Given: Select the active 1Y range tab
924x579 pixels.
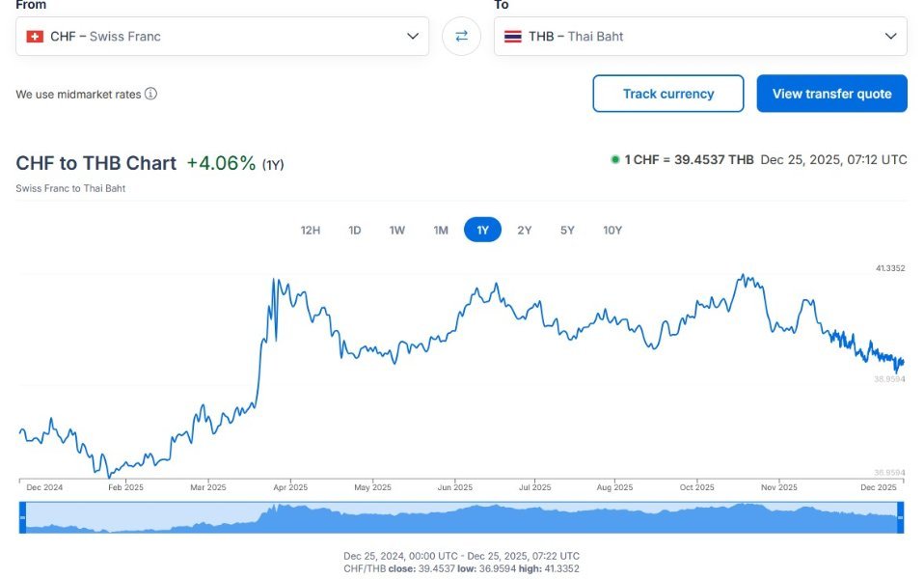Looking at the screenshot, I should coord(482,231).
